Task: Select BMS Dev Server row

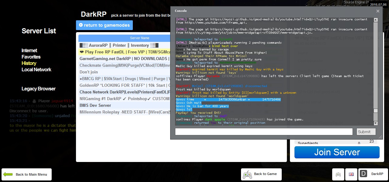Action: click(x=124, y=106)
